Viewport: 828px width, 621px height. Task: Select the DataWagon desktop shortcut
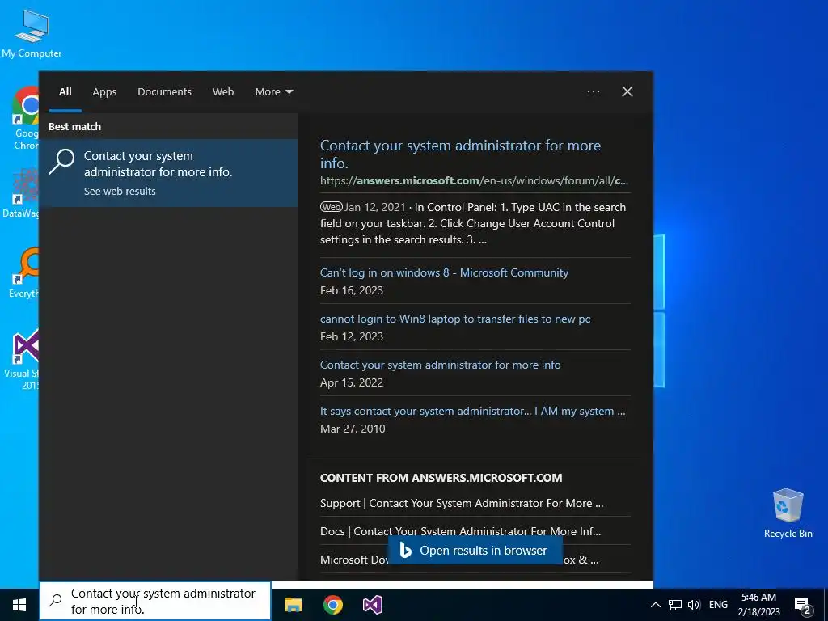pos(21,192)
